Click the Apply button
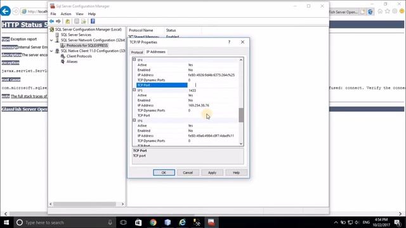This screenshot has width=406, height=228. pyautogui.click(x=212, y=172)
